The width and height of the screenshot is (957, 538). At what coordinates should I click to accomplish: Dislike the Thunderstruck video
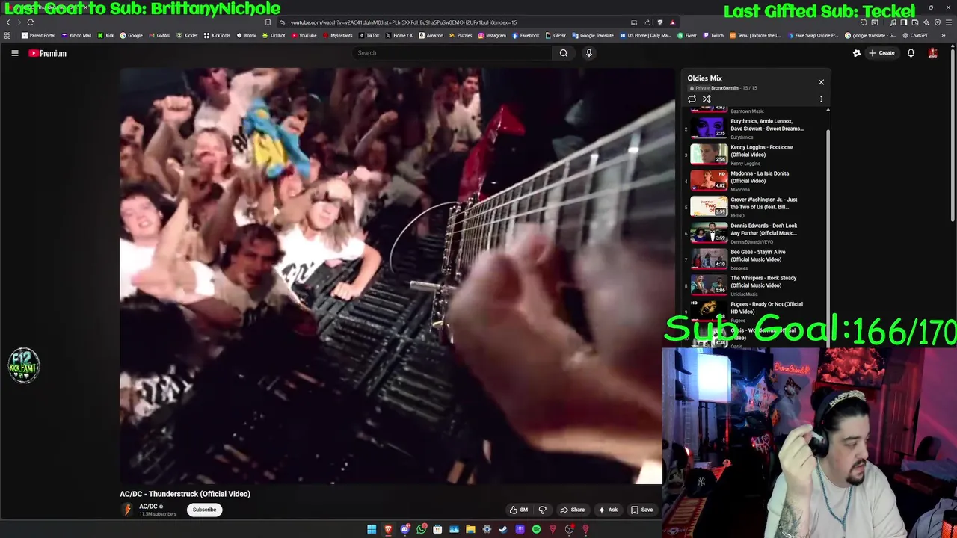[543, 510]
